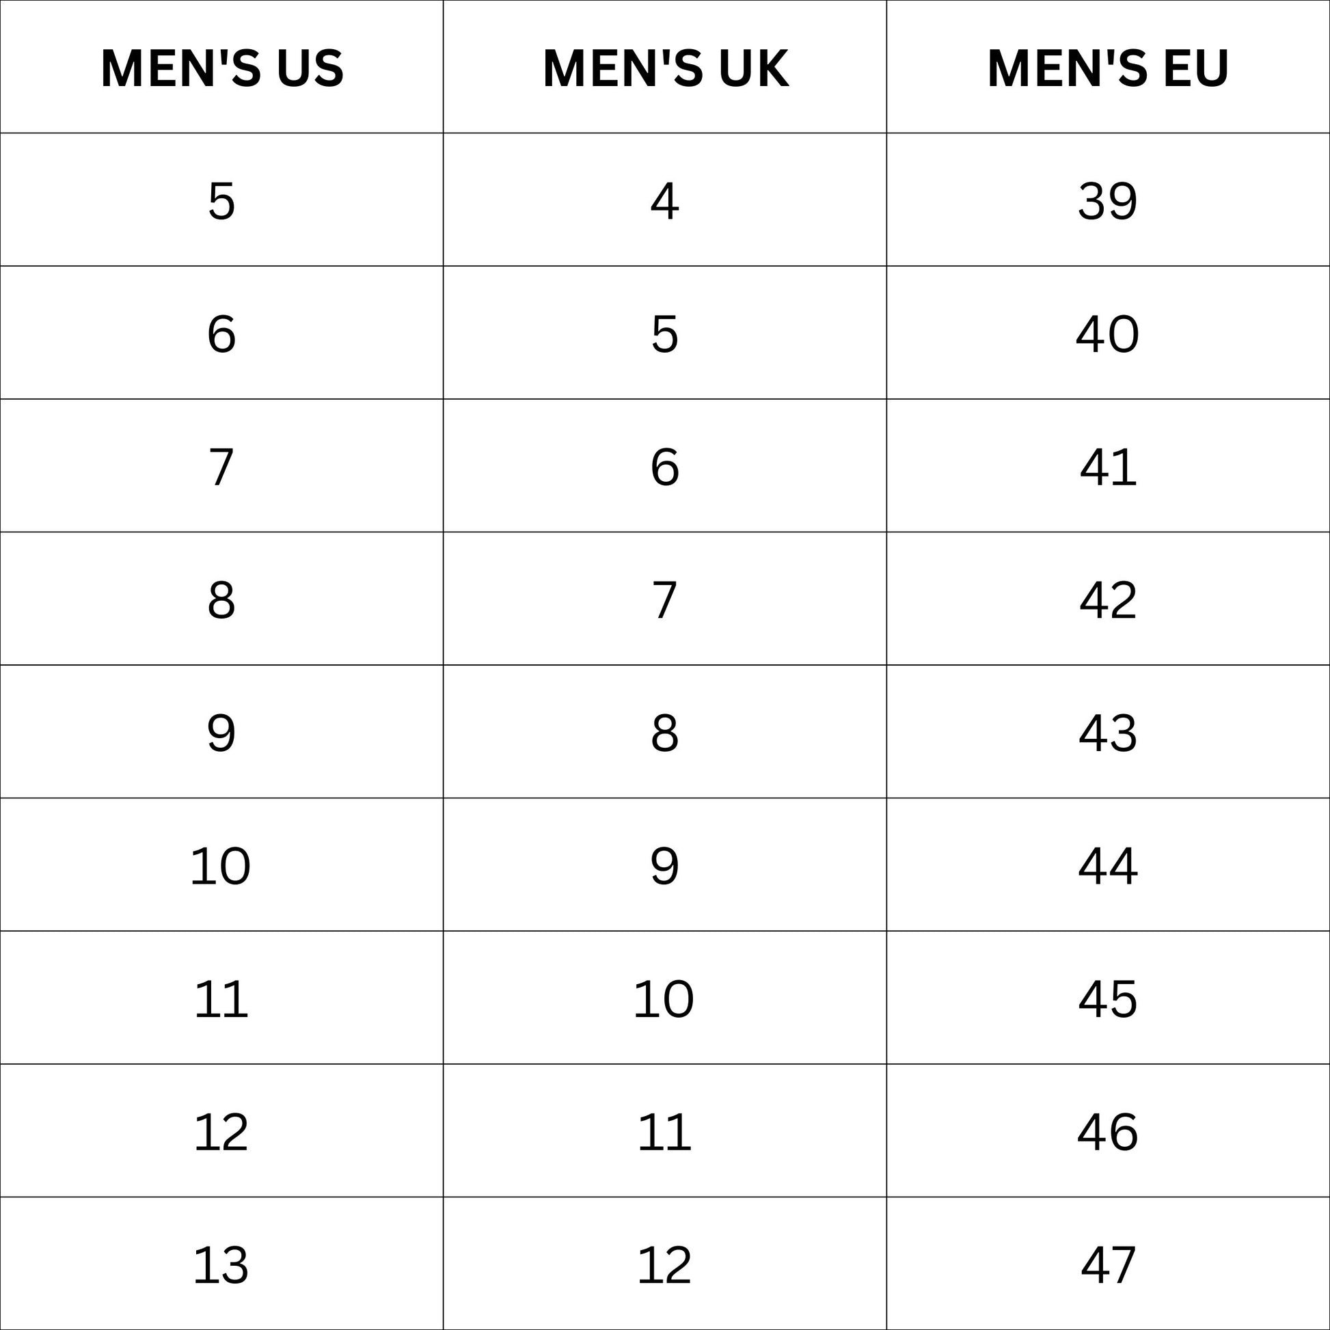The width and height of the screenshot is (1330, 1330).
Task: Select UK size 6 in middle column
Action: point(665,467)
